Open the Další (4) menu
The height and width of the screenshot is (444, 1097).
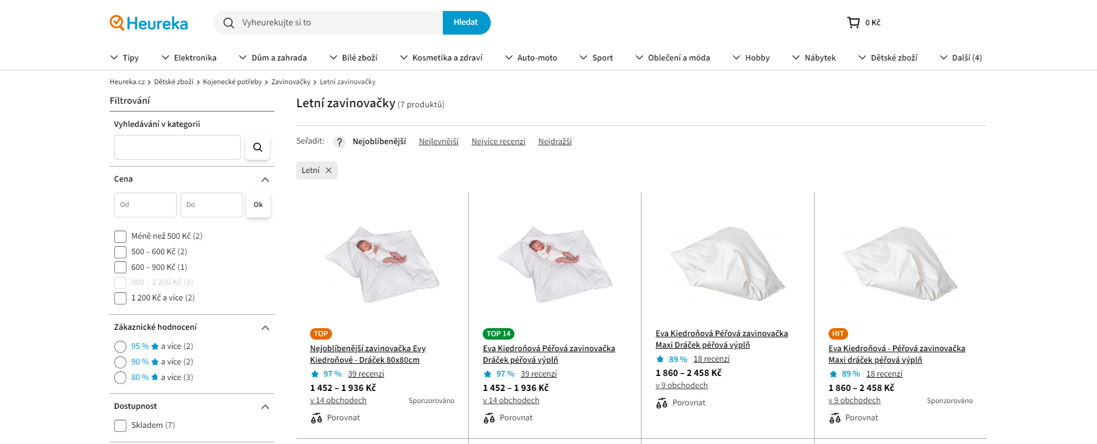(x=961, y=58)
